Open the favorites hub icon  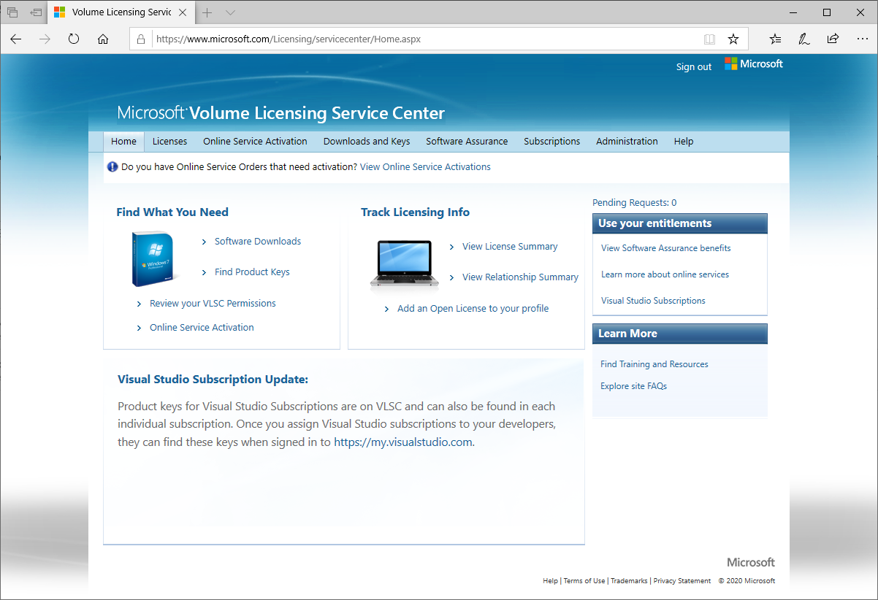pos(775,39)
